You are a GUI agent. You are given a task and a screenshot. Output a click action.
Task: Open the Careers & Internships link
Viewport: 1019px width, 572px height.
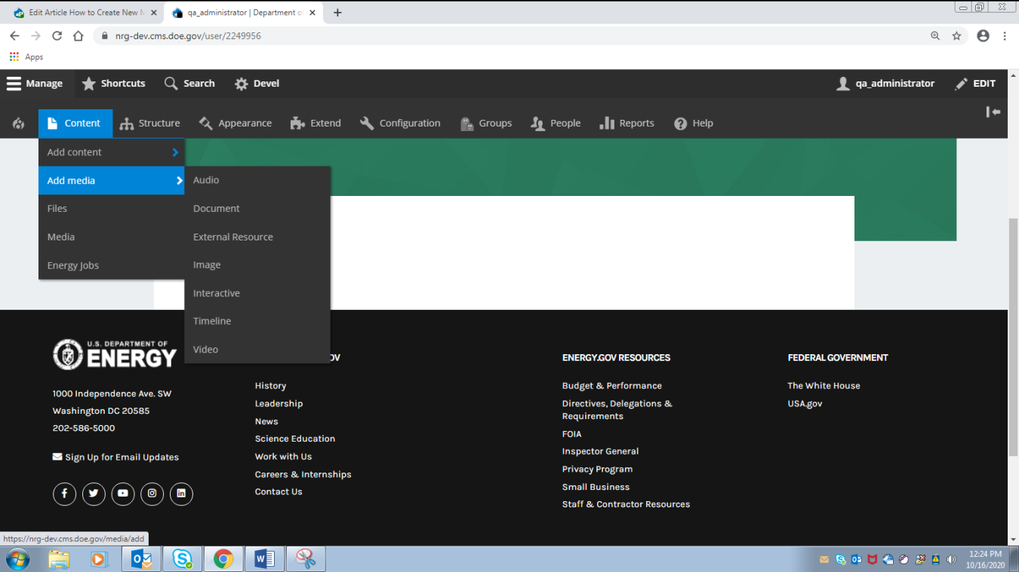(x=303, y=475)
